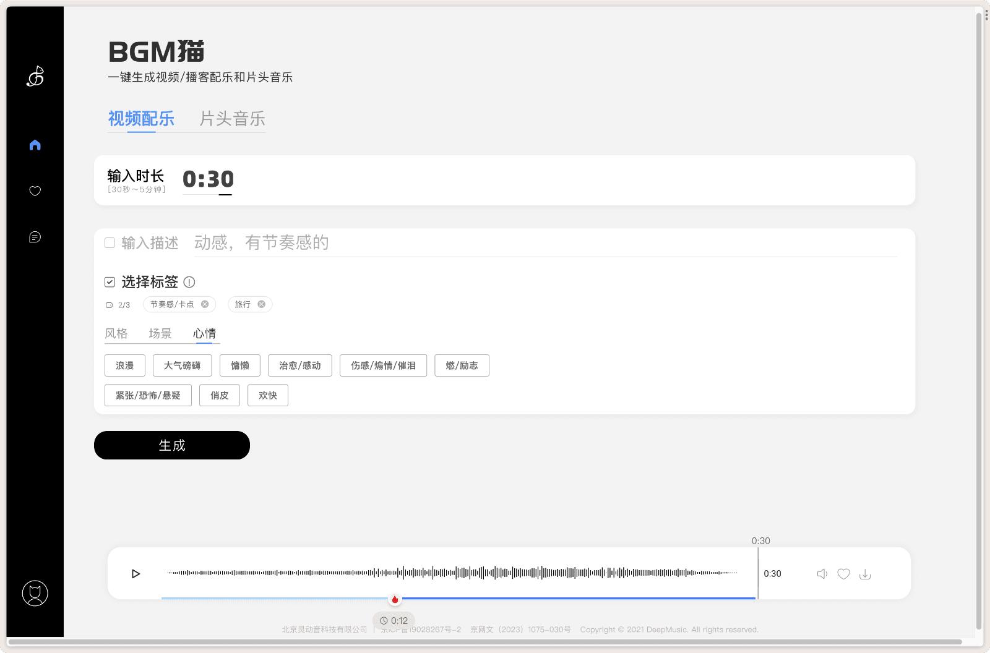
Task: Switch to 片头音乐 tab
Action: [232, 119]
